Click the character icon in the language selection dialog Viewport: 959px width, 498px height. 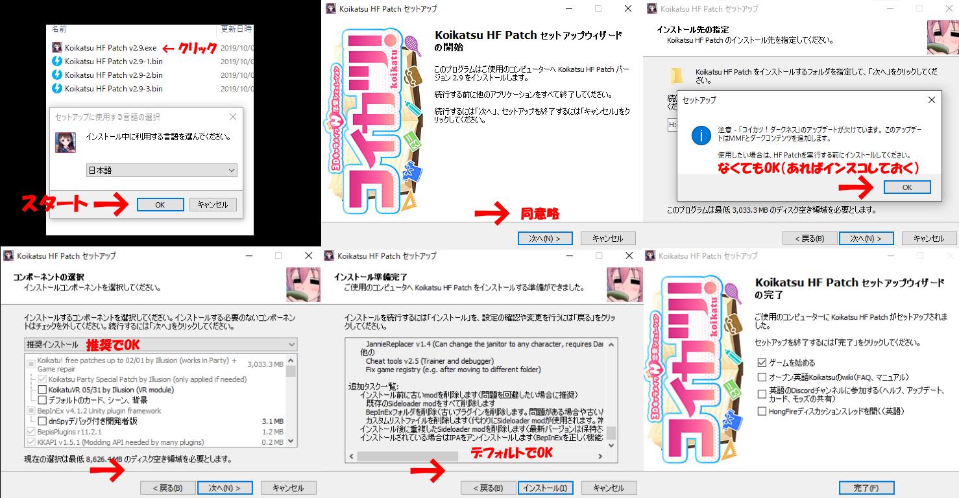coord(66,141)
